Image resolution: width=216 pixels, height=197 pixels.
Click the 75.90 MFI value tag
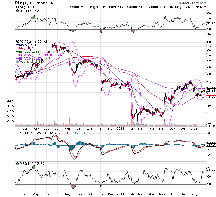click(211, 170)
